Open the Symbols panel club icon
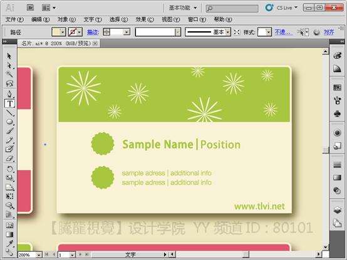The image size is (347, 260). [x=337, y=114]
